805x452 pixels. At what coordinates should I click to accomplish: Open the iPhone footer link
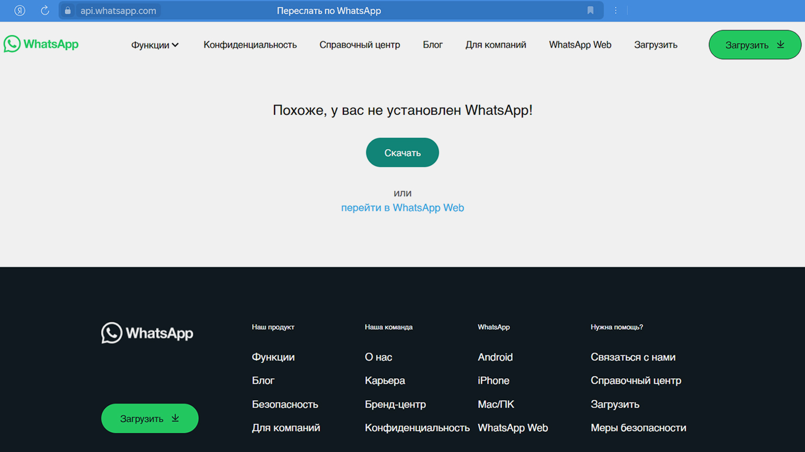(x=493, y=380)
